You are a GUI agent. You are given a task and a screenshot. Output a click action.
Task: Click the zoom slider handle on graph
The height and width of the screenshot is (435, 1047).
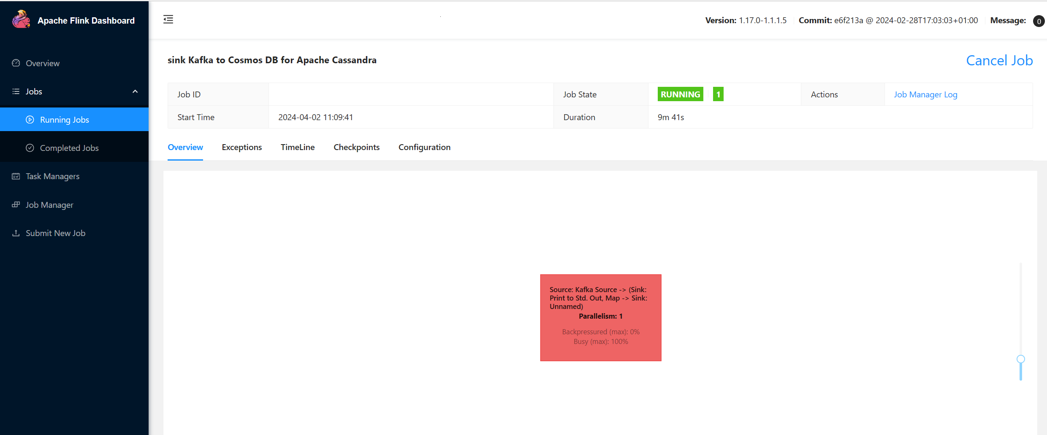pos(1021,359)
